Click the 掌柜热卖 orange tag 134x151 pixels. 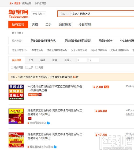tap(33, 95)
